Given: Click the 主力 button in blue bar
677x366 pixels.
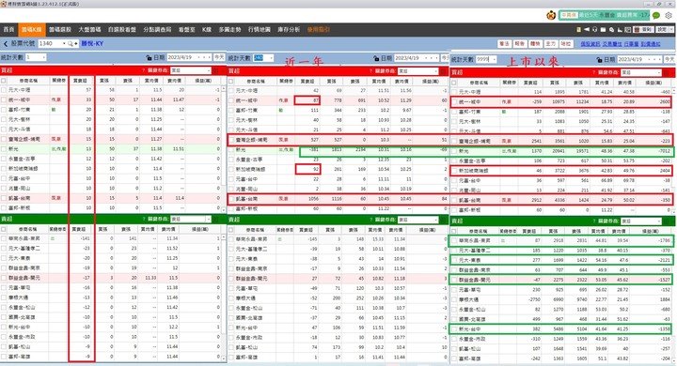Looking at the screenshot, I should pos(550,44).
